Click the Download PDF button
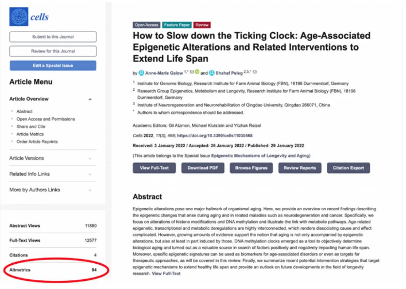Viewport: 406px width, 289px height. tap(203, 168)
